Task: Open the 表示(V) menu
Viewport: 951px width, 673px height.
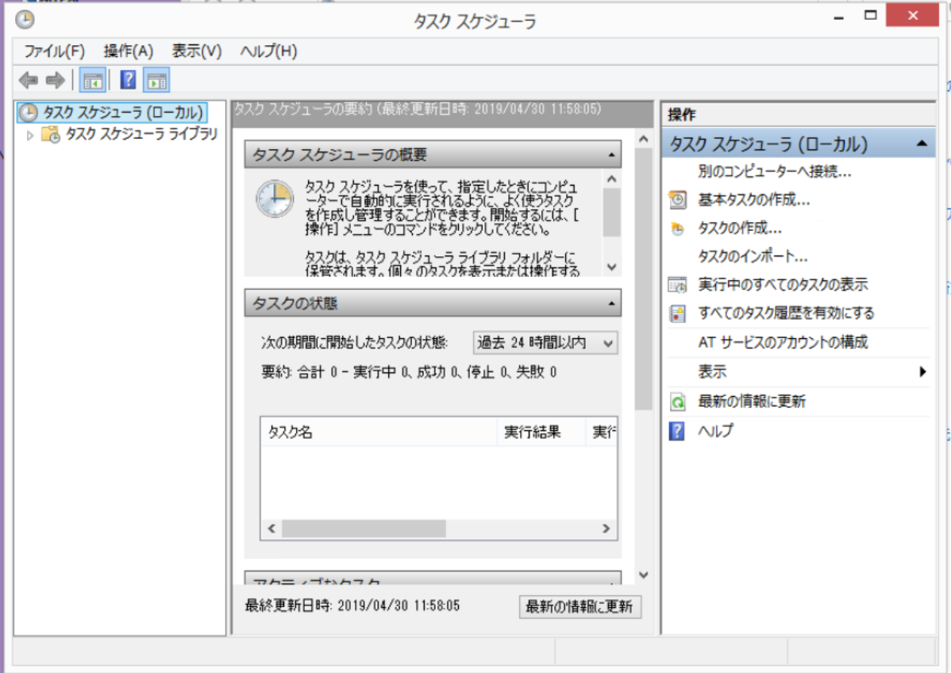Action: [x=197, y=51]
